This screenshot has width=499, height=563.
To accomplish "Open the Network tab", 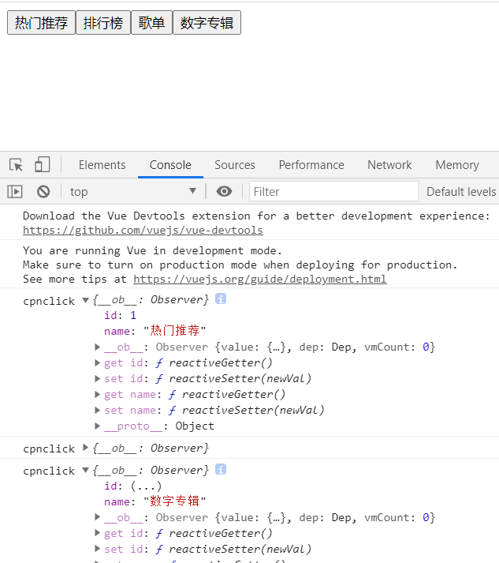I will tap(389, 165).
